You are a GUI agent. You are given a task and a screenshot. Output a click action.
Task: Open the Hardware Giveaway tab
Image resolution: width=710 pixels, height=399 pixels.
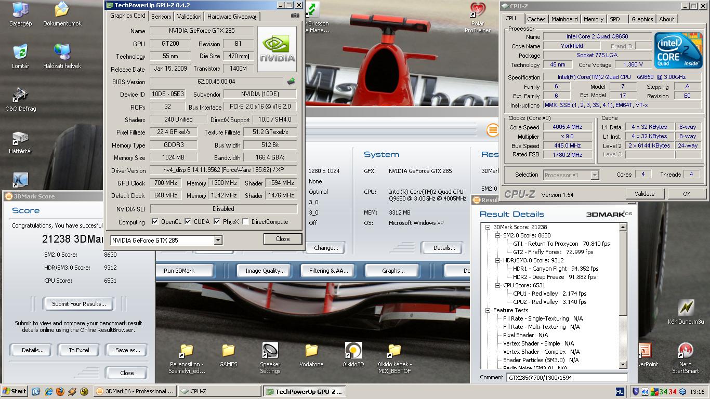[232, 17]
